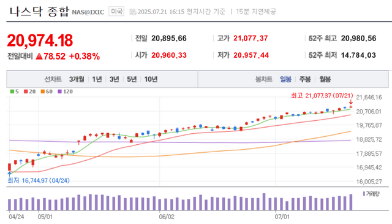Image resolution: width=392 pixels, height=224 pixels.
Task: Show the 10년 line chart
Action: tap(151, 79)
